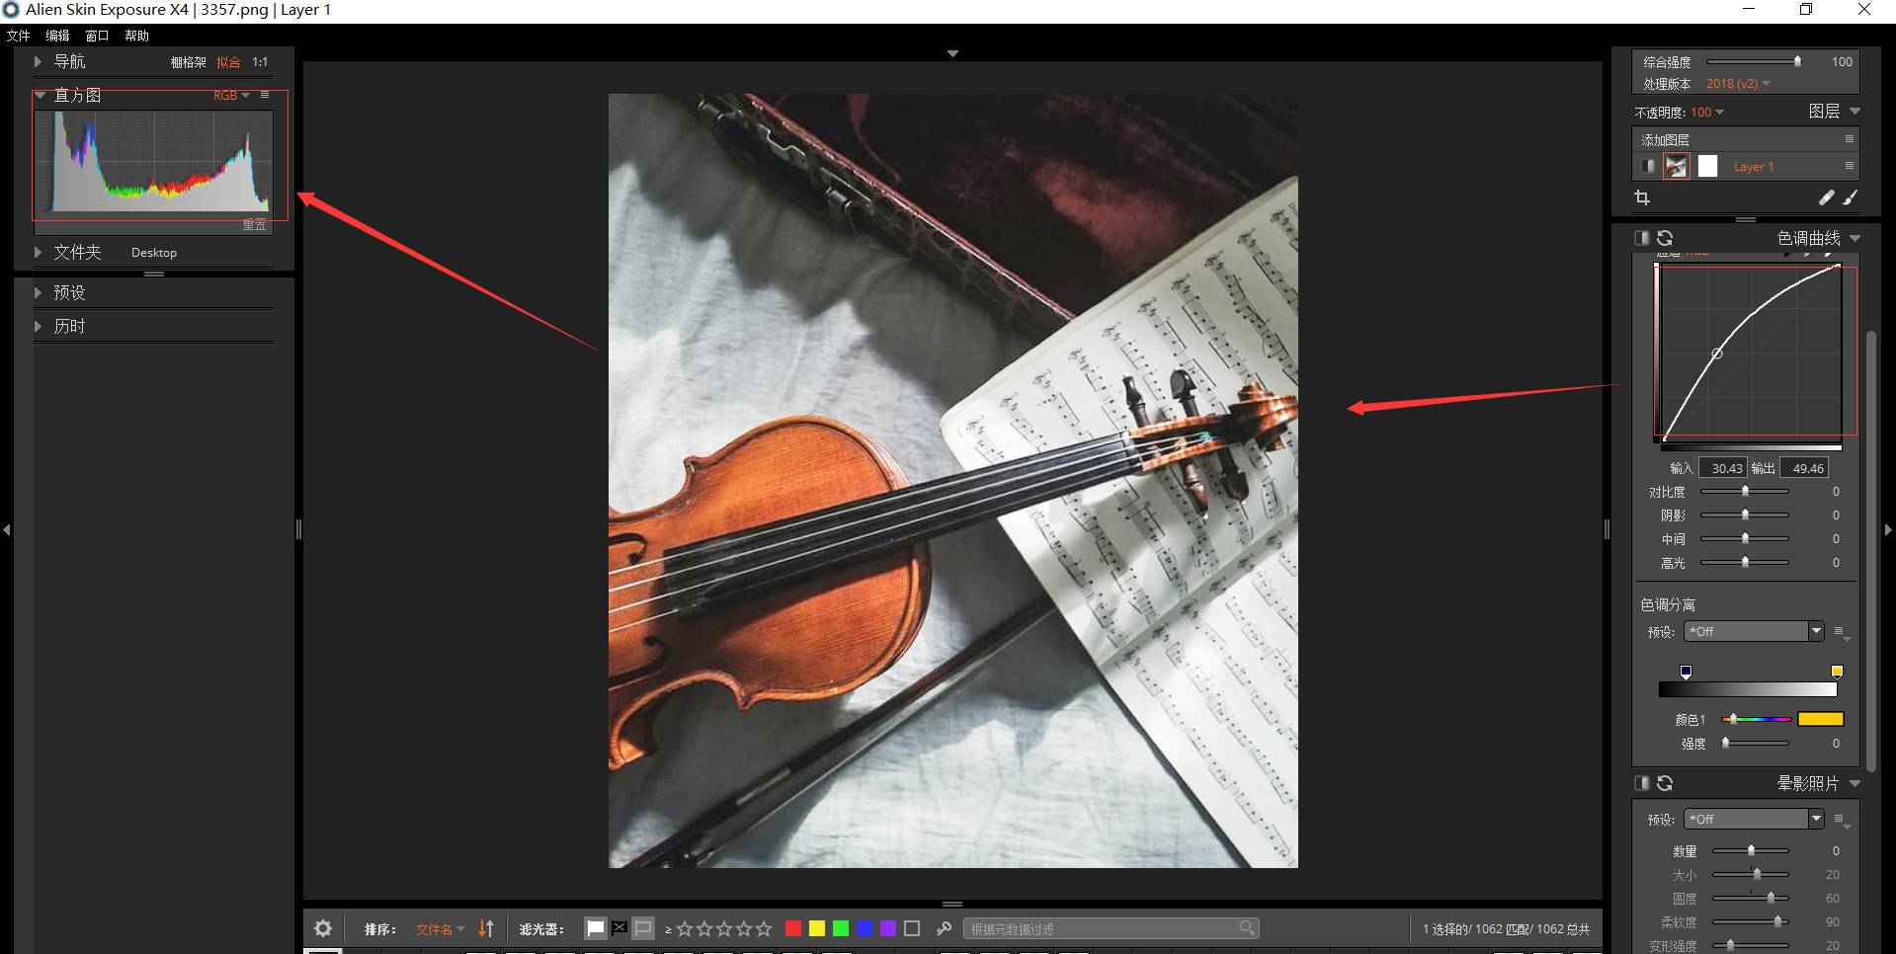Click the 根据元数据过滤 search field
The height and width of the screenshot is (954, 1896).
pyautogui.click(x=1102, y=928)
